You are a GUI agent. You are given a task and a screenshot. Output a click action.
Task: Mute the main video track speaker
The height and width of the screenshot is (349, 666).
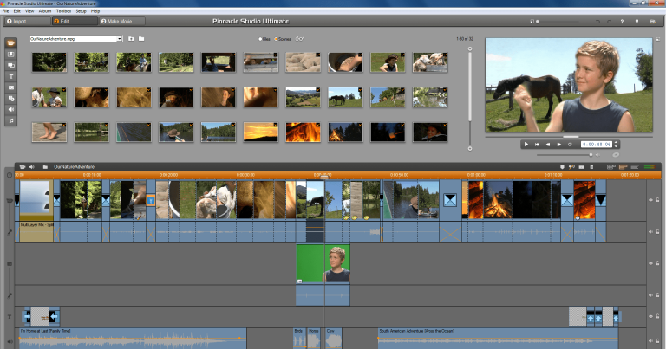650,200
